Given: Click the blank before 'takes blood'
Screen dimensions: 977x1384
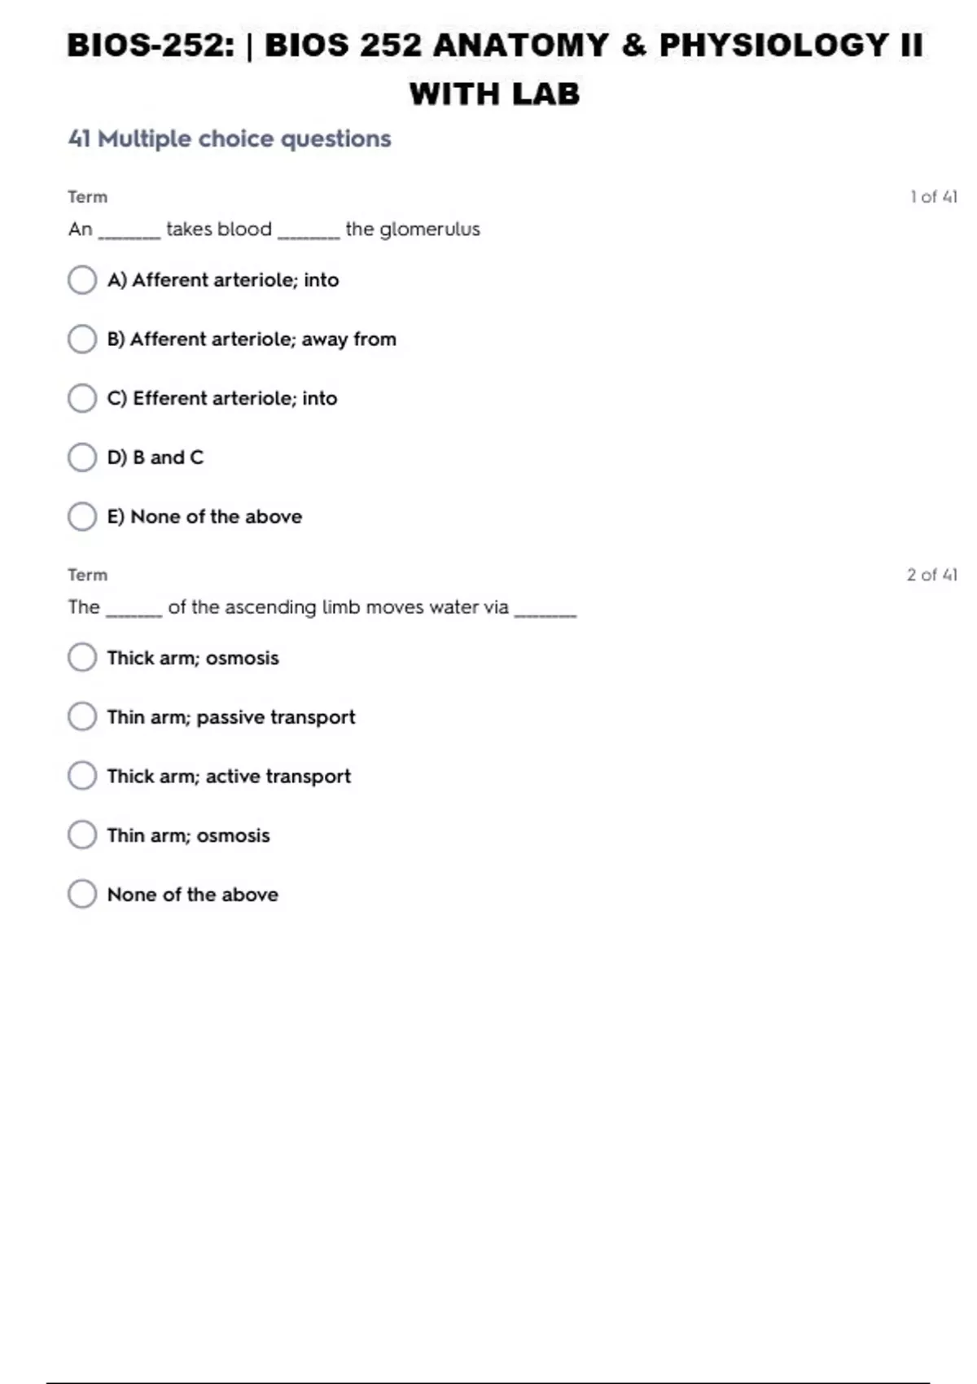Looking at the screenshot, I should tap(129, 234).
